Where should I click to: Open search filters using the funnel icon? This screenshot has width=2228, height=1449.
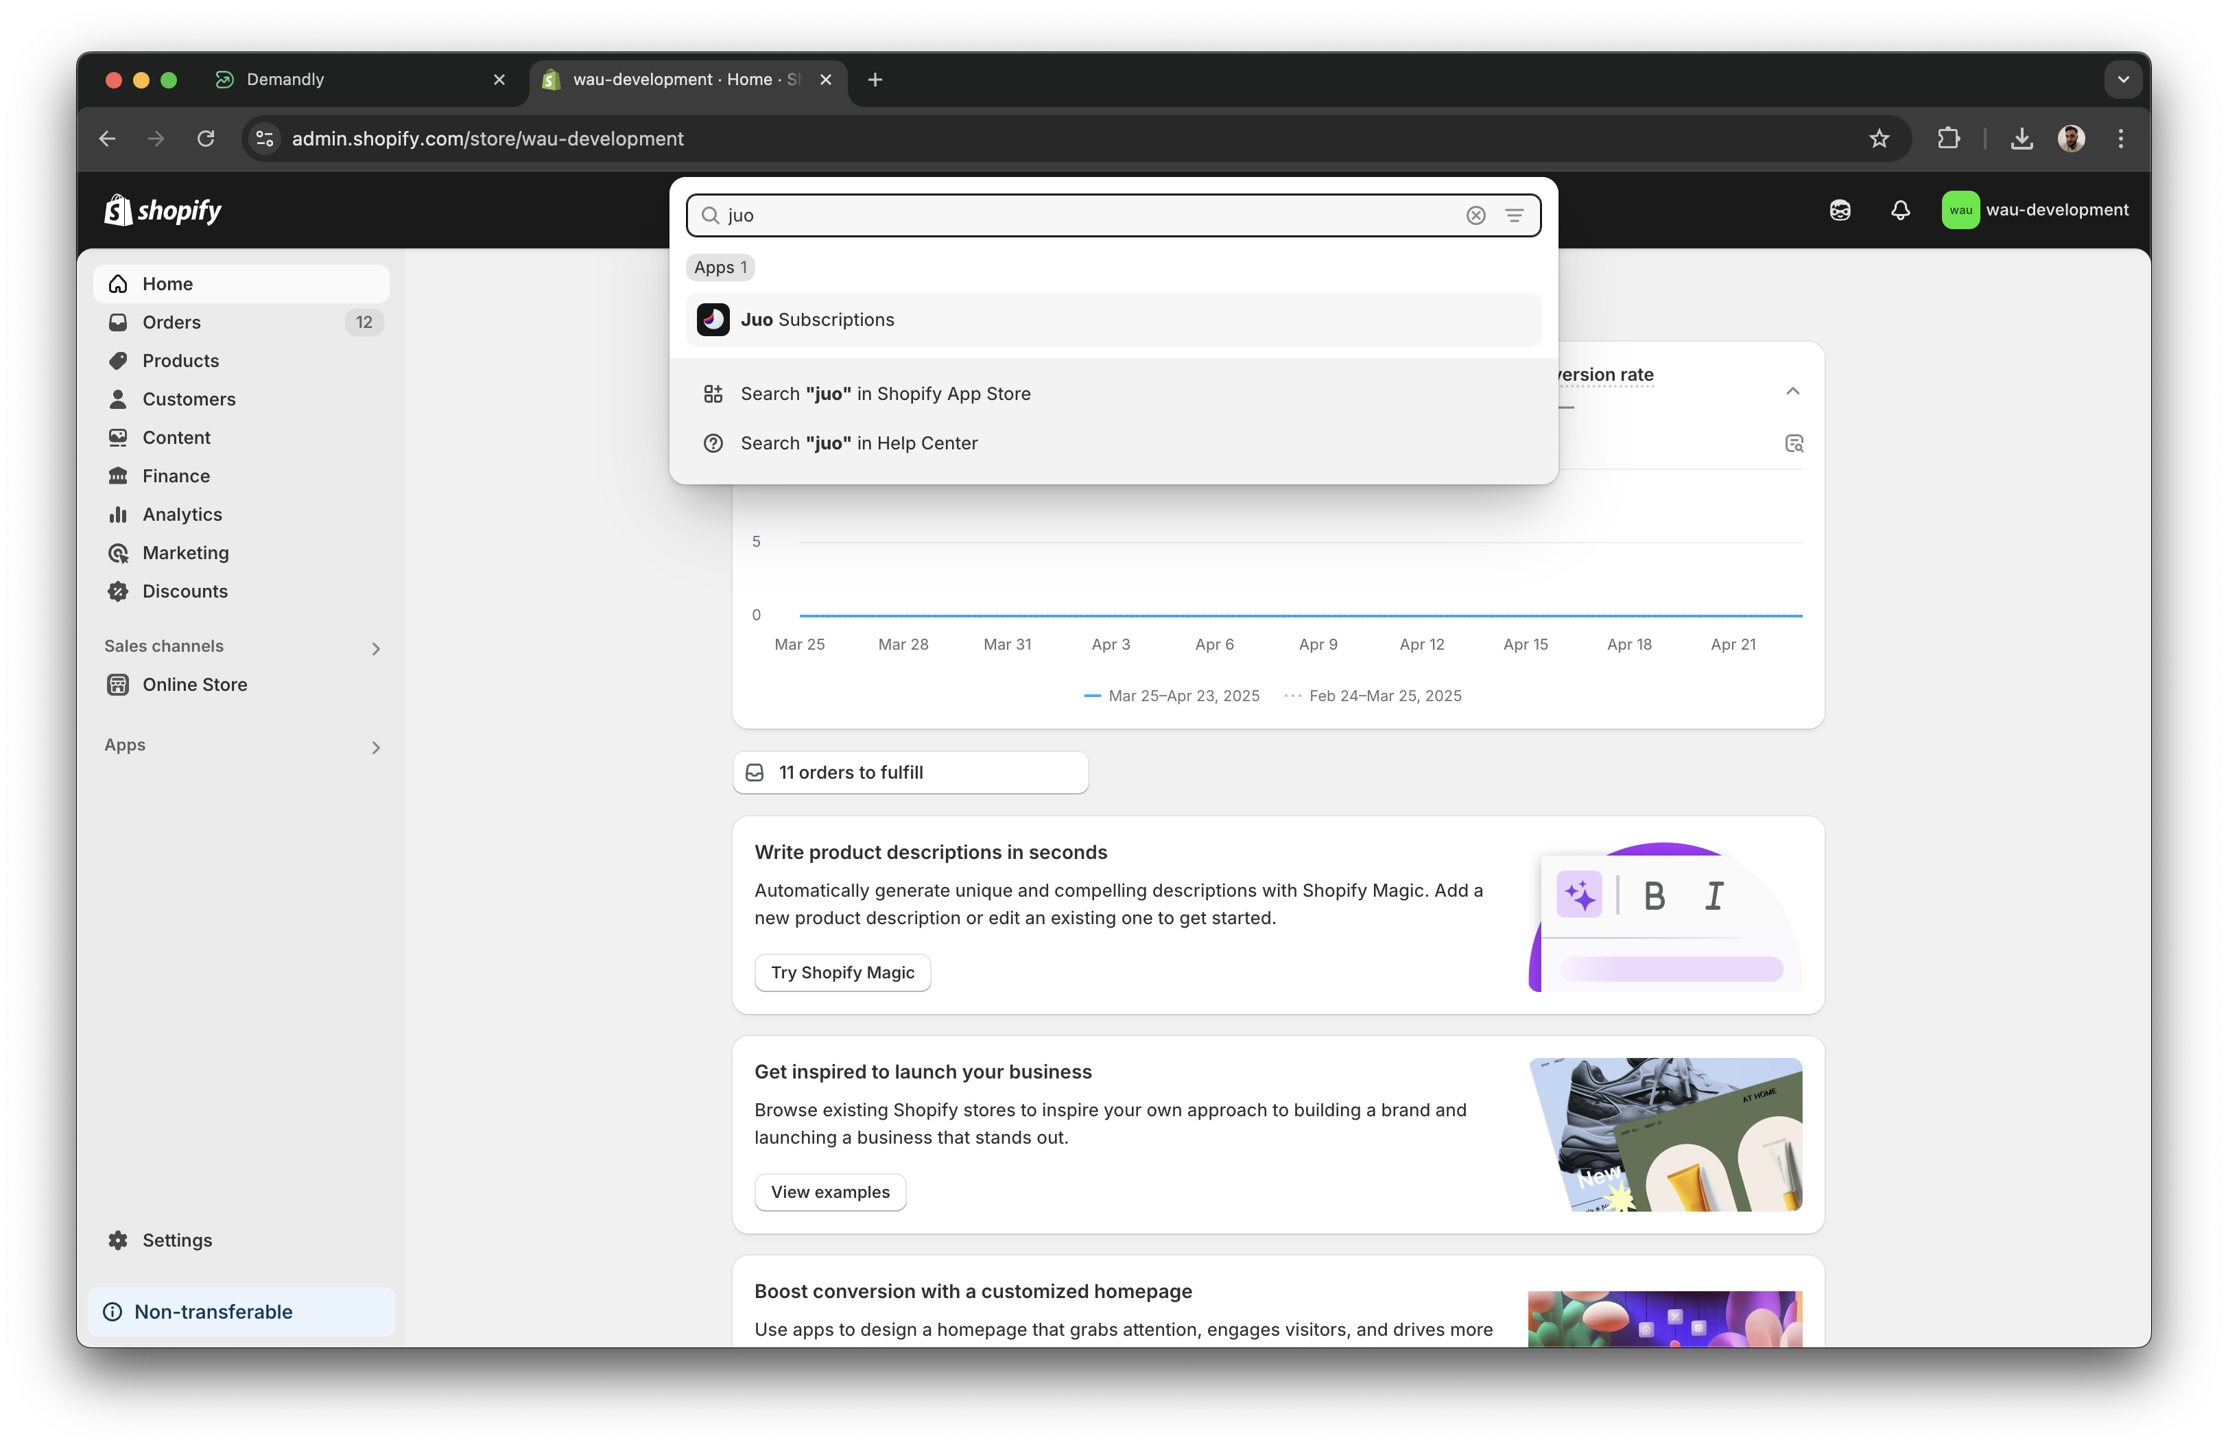(x=1515, y=215)
